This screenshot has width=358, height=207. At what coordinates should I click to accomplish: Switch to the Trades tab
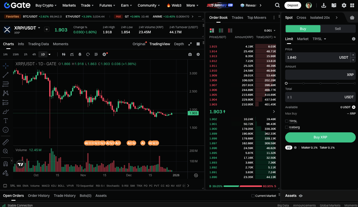click(237, 18)
